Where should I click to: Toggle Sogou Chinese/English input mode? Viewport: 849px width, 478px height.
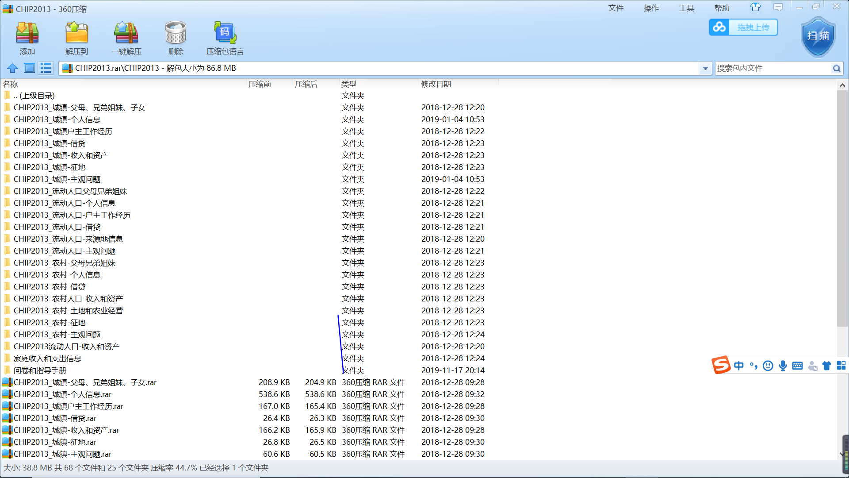point(738,366)
